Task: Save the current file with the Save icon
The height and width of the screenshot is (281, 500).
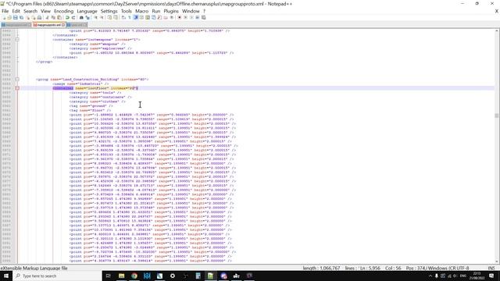Action: pos(16,17)
